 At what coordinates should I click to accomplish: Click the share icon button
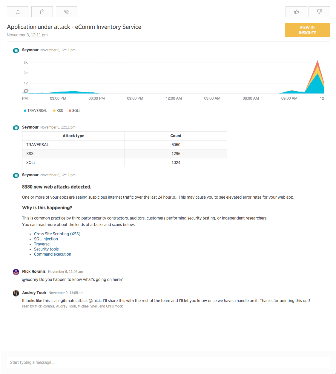click(42, 12)
